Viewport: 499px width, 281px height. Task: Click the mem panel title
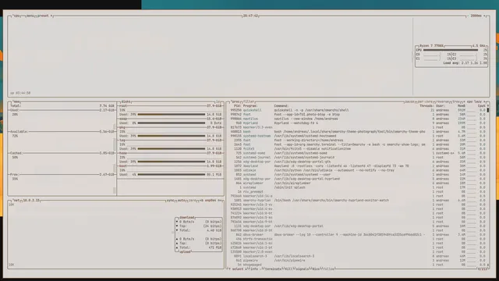[x=16, y=101]
